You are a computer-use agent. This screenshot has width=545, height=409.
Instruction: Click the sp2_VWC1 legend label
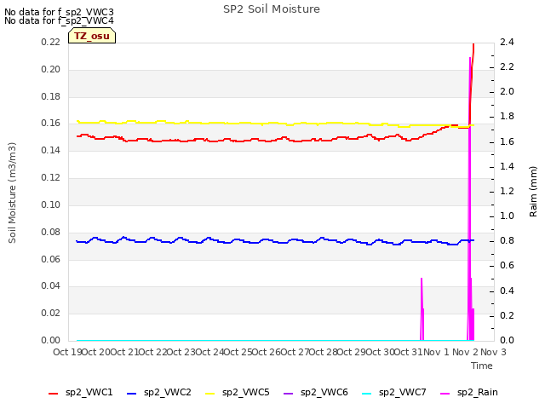[x=89, y=392]
